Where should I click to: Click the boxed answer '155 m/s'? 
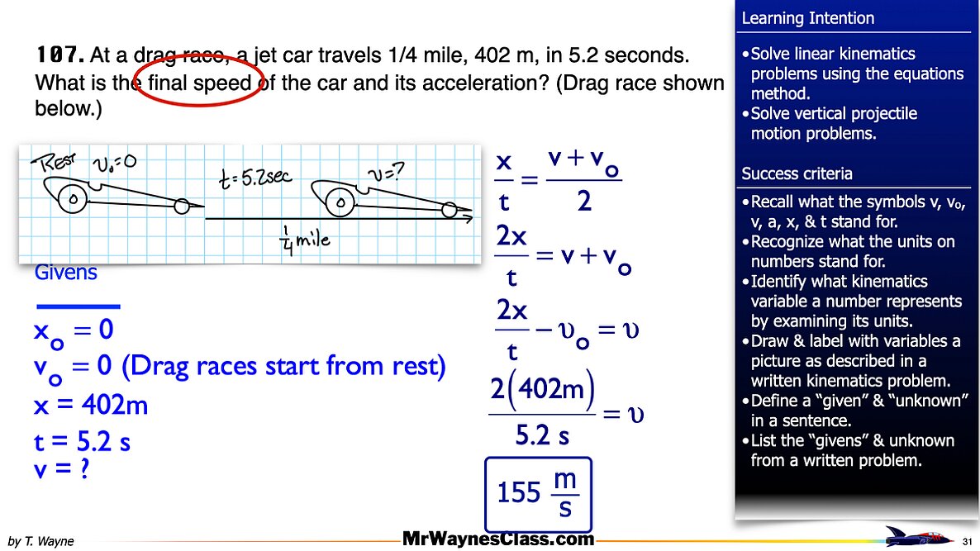[538, 494]
